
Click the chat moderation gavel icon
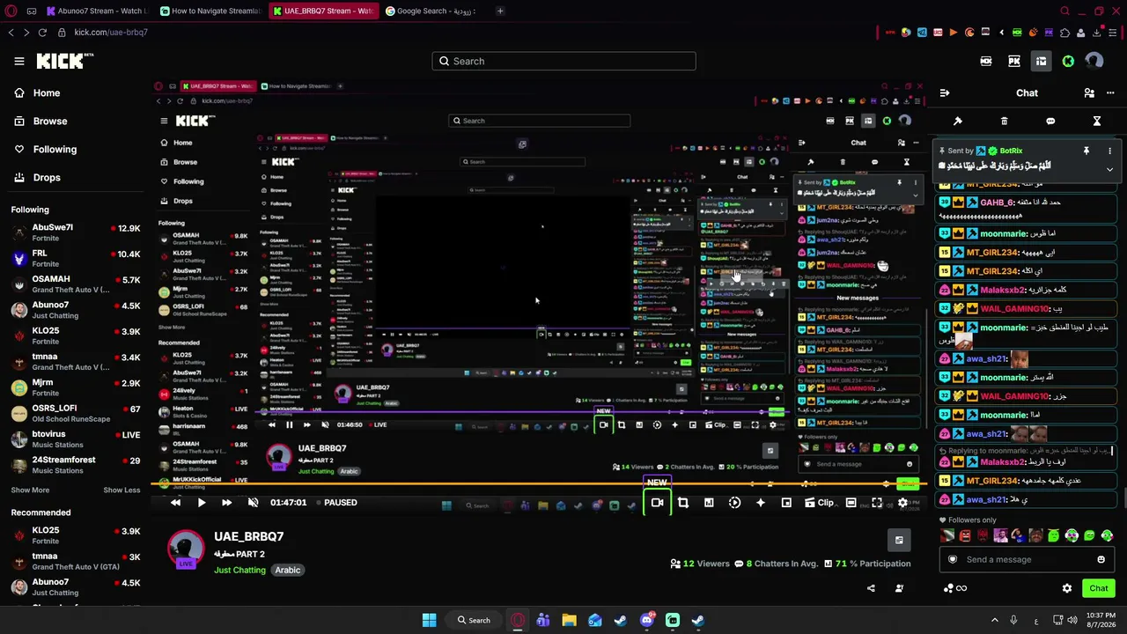tap(958, 121)
